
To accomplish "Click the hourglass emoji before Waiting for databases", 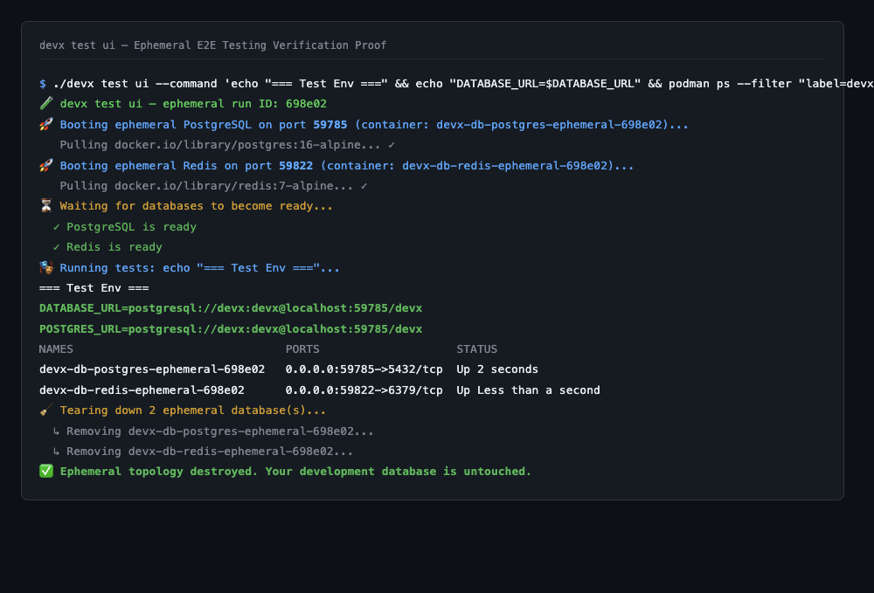I will (46, 205).
